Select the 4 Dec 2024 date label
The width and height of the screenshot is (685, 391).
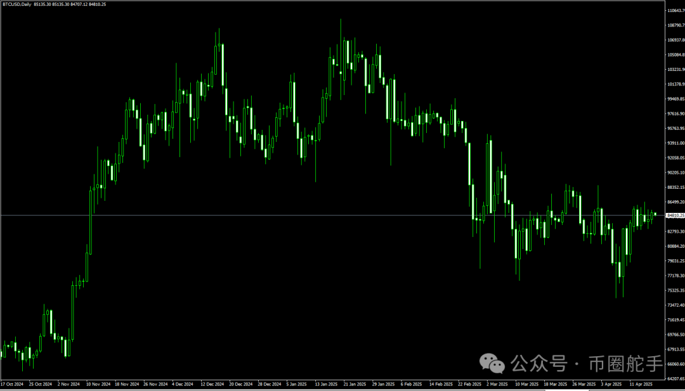click(x=183, y=385)
